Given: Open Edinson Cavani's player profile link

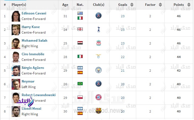Looking at the screenshot, I should 34,13.
